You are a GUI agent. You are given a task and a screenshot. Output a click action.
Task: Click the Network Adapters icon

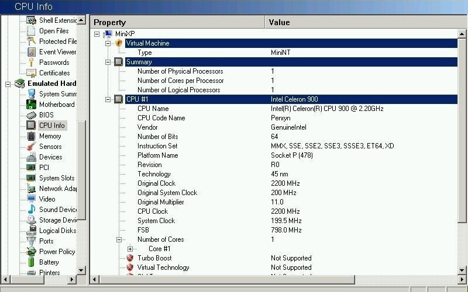pos(31,188)
